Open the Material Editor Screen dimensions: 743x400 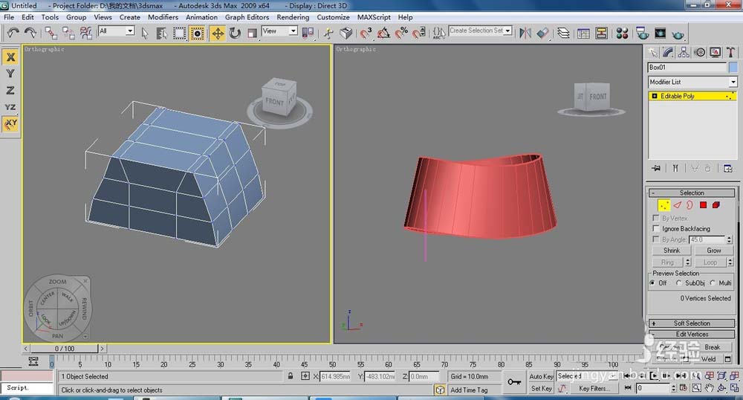tap(623, 33)
